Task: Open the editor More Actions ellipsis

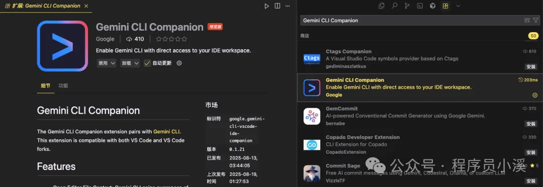Action: pyautogui.click(x=288, y=6)
